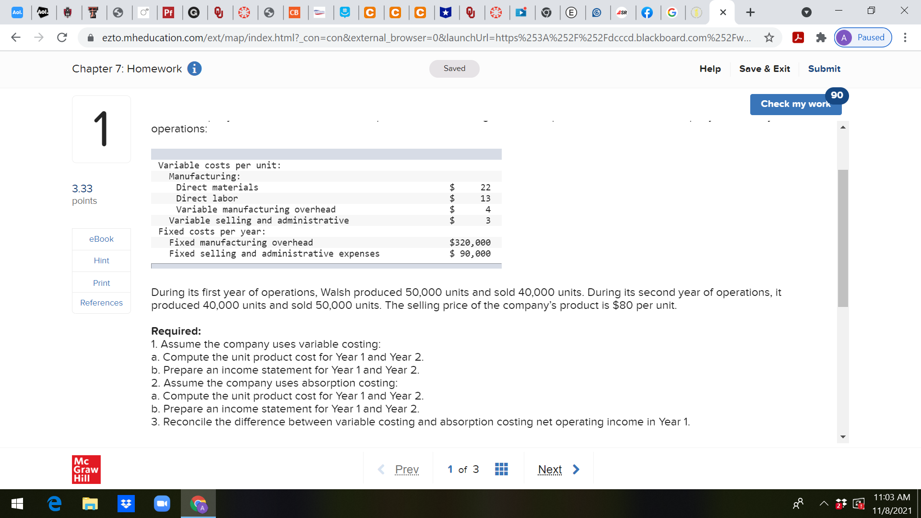Open the Hint link in the sidebar

point(101,260)
